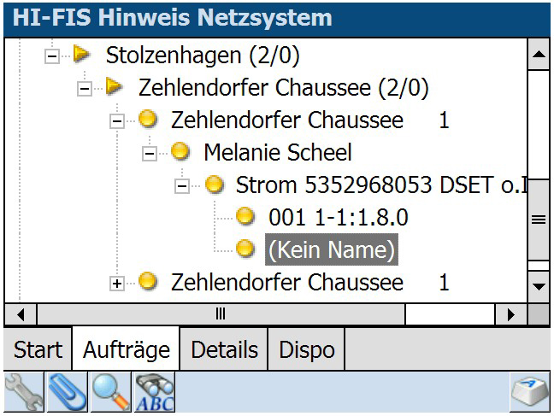Click the yellow arrow icon beside Stolzenhagen

83,56
